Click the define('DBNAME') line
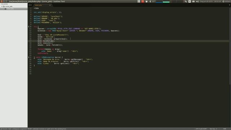This screenshot has width=231, height=130. [47, 18]
